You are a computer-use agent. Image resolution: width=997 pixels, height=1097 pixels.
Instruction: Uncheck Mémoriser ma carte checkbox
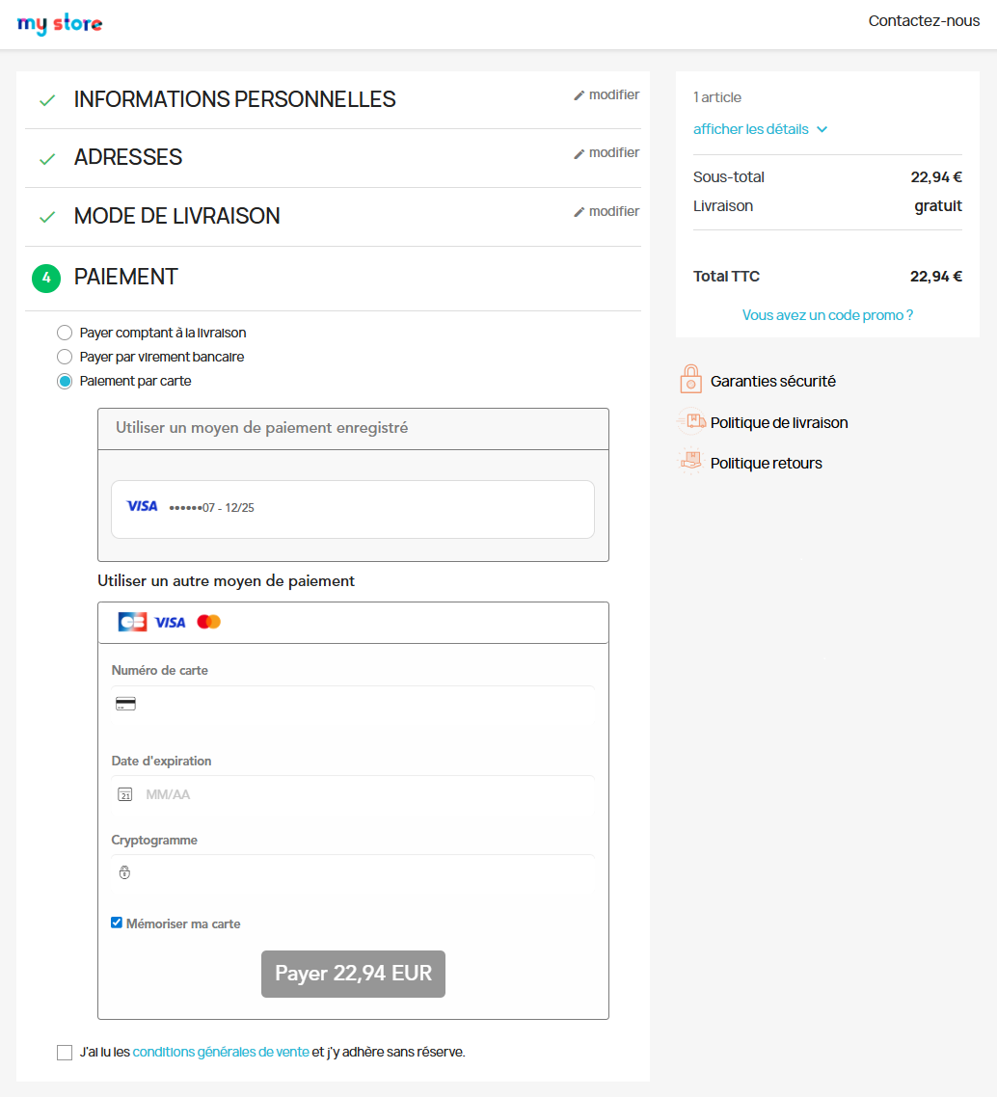click(x=117, y=923)
